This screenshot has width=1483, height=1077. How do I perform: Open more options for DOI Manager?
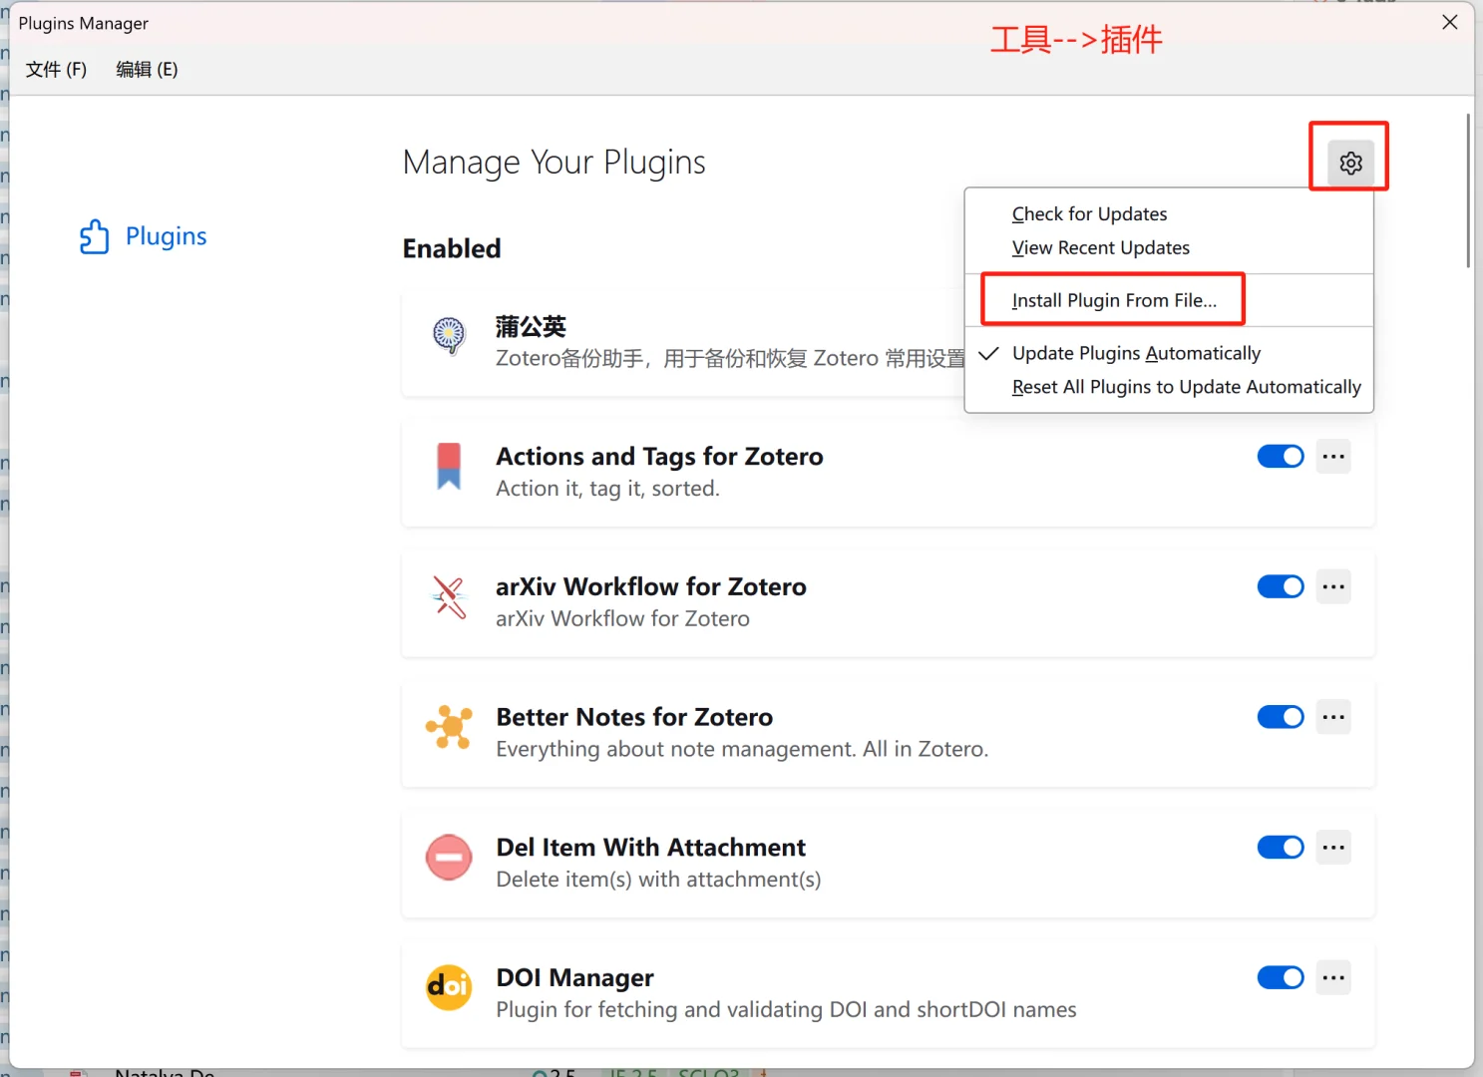click(1333, 977)
